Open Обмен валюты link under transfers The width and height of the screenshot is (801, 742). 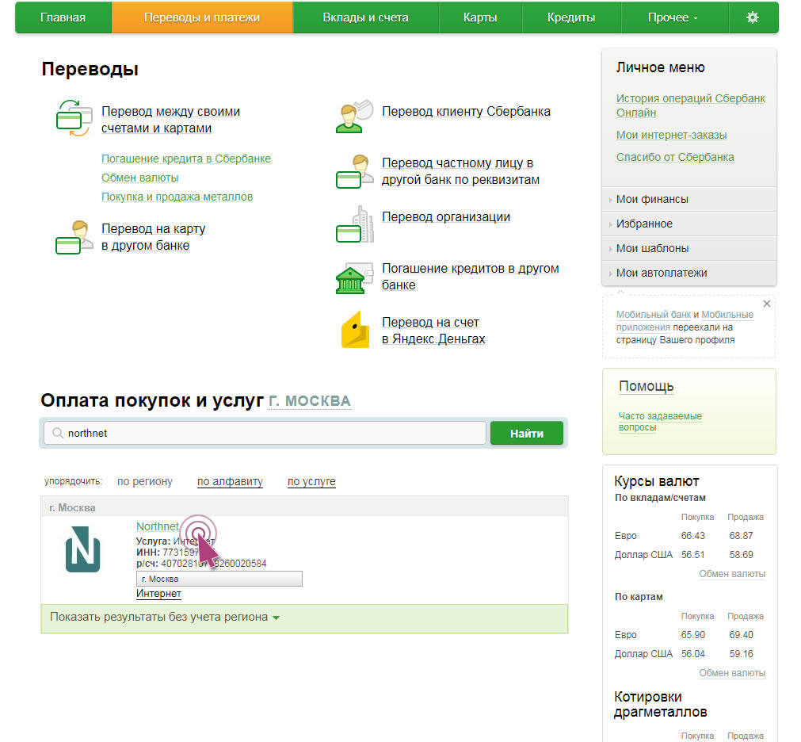coord(140,178)
